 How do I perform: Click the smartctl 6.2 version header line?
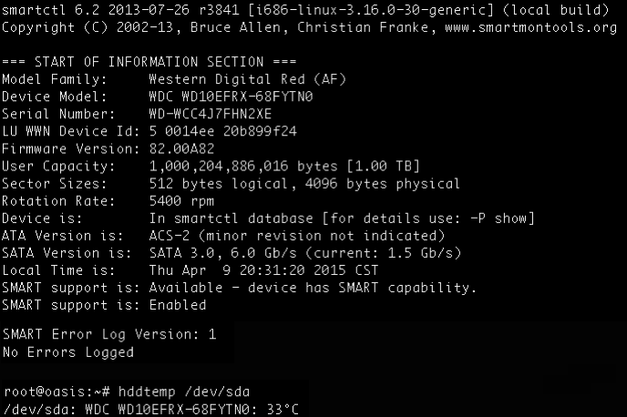click(305, 10)
